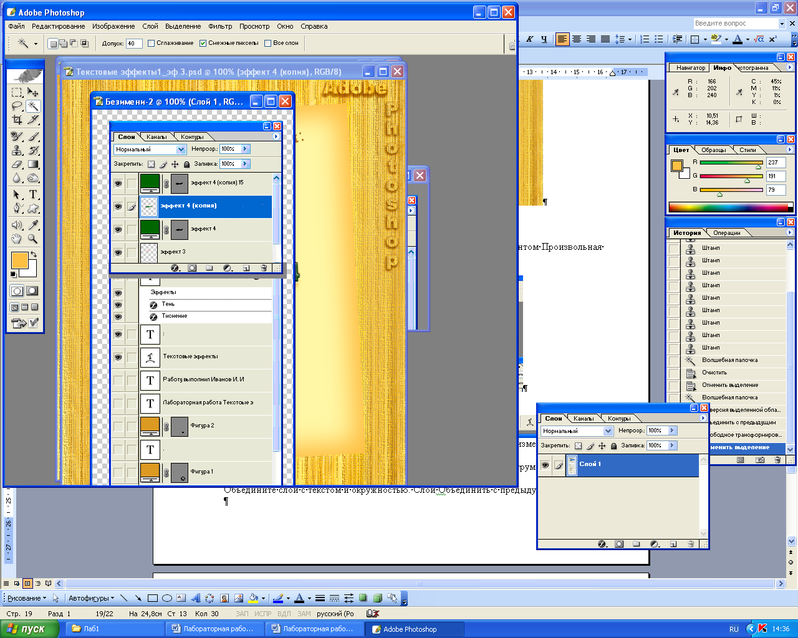Viewport: 798px width, 638px height.
Task: Select the Type tool in toolbox
Action: pos(33,194)
